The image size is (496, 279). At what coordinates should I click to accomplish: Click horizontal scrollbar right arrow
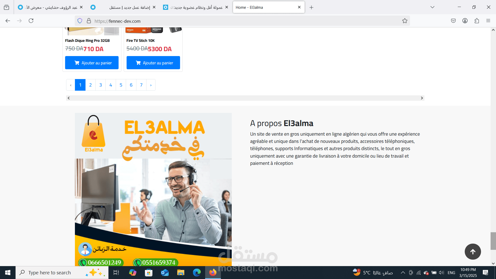click(422, 98)
